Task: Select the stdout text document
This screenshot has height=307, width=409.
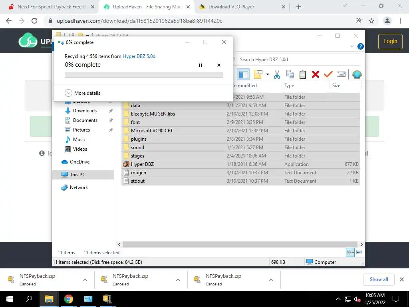Action: [x=241, y=181]
